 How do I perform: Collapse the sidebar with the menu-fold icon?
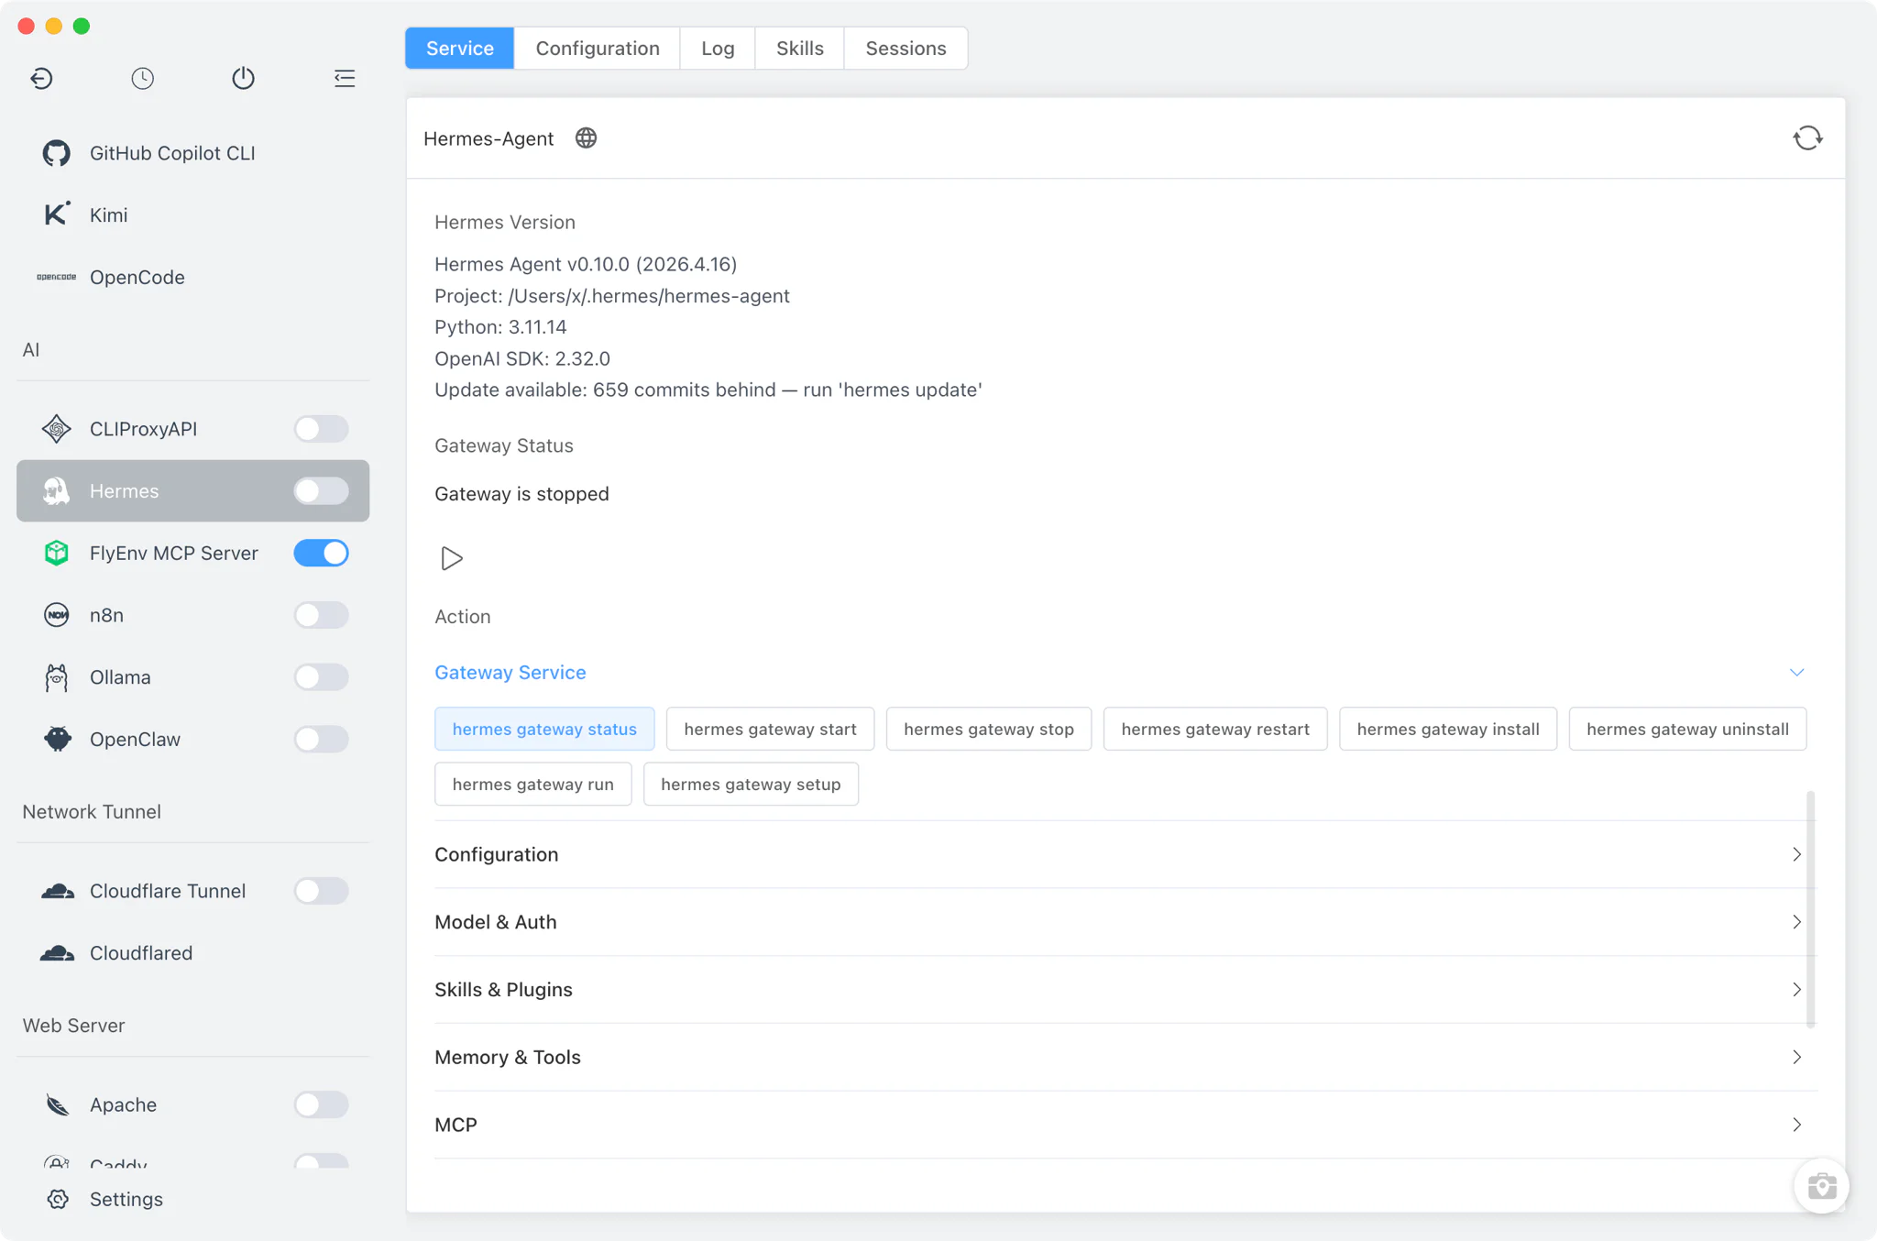pos(345,78)
